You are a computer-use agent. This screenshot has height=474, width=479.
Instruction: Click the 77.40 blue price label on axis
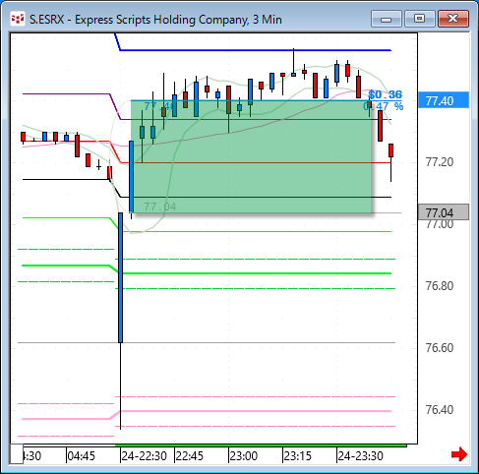click(444, 100)
